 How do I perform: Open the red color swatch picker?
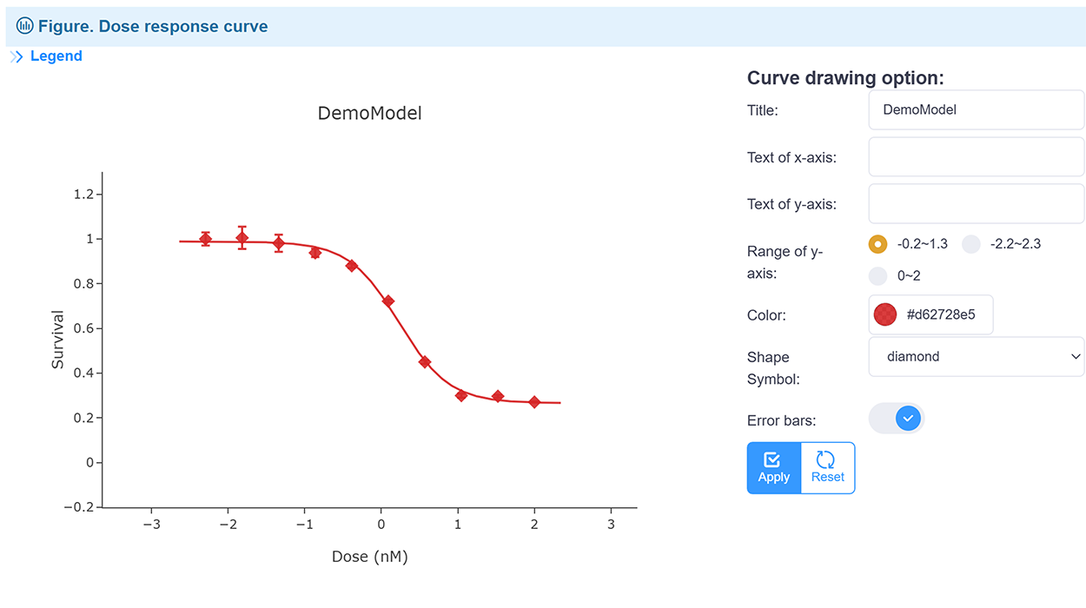tap(885, 314)
